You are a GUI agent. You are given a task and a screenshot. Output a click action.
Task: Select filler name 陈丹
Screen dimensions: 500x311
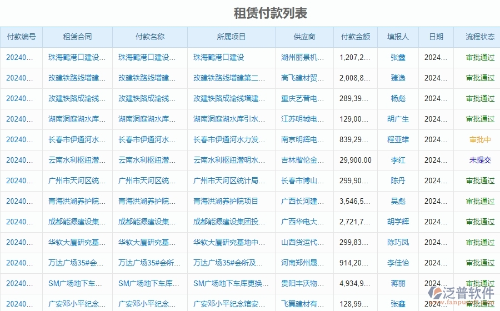coord(398,180)
